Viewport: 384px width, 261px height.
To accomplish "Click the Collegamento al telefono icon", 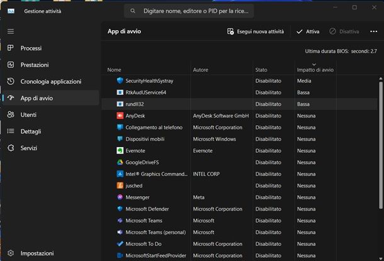I will tap(120, 127).
